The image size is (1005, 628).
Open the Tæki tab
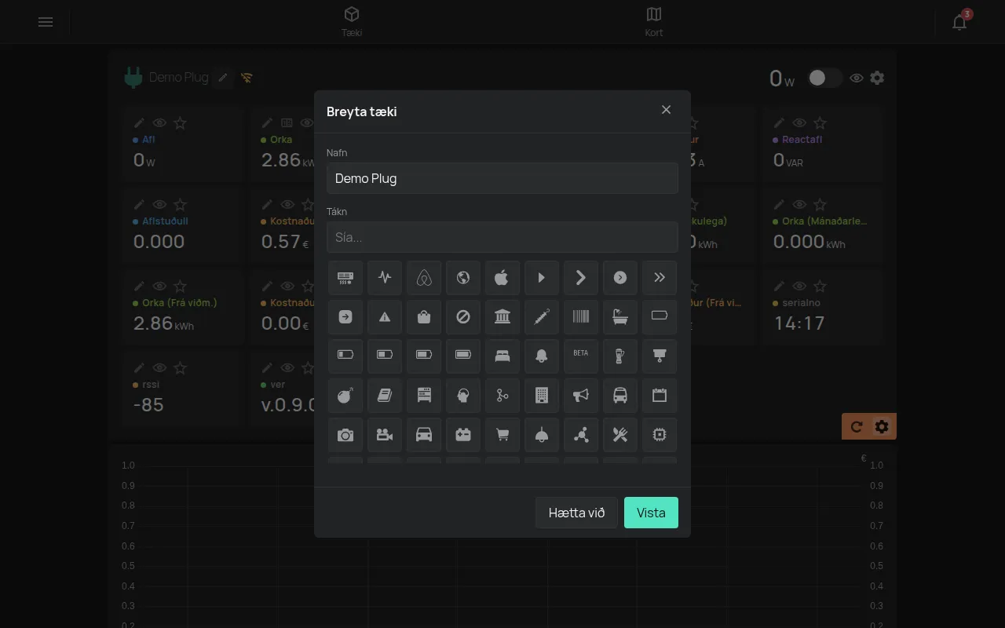[352, 22]
